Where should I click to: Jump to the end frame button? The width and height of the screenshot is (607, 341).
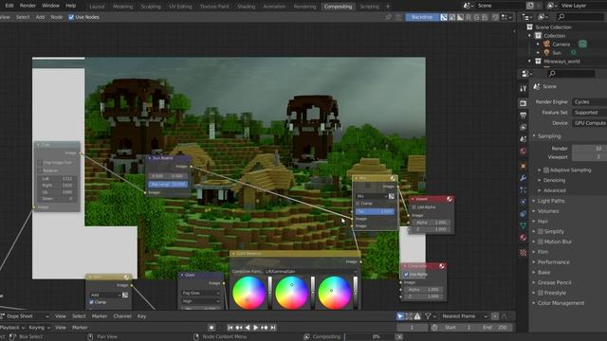click(x=273, y=328)
